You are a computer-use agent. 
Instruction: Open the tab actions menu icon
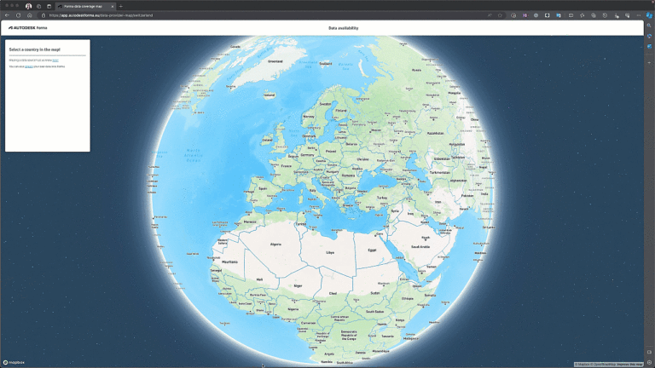click(49, 6)
